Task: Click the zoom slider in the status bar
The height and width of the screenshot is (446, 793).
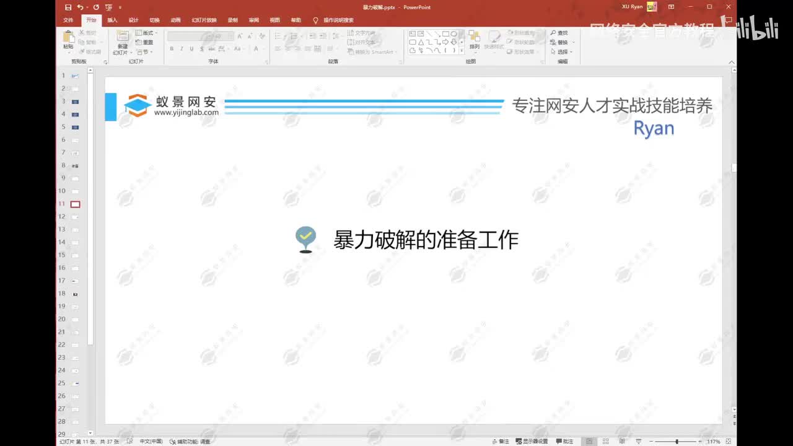Action: [x=677, y=442]
